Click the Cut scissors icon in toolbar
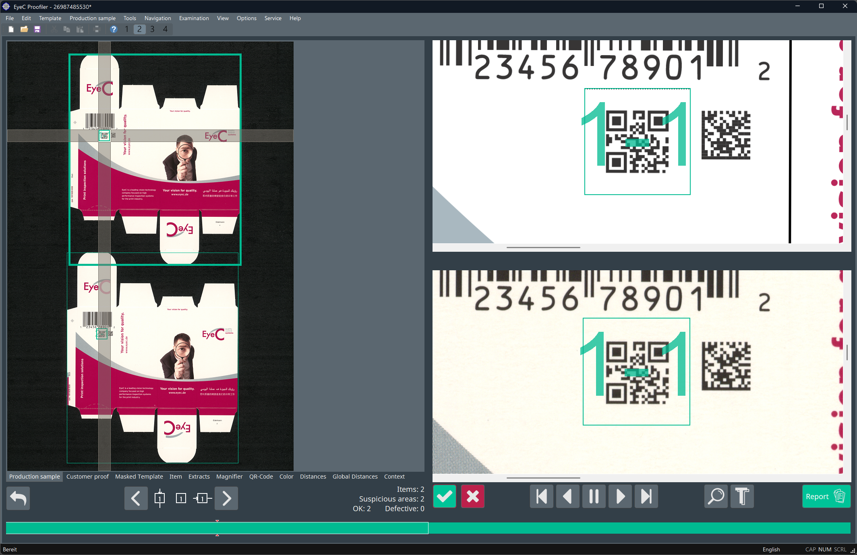 [54, 29]
